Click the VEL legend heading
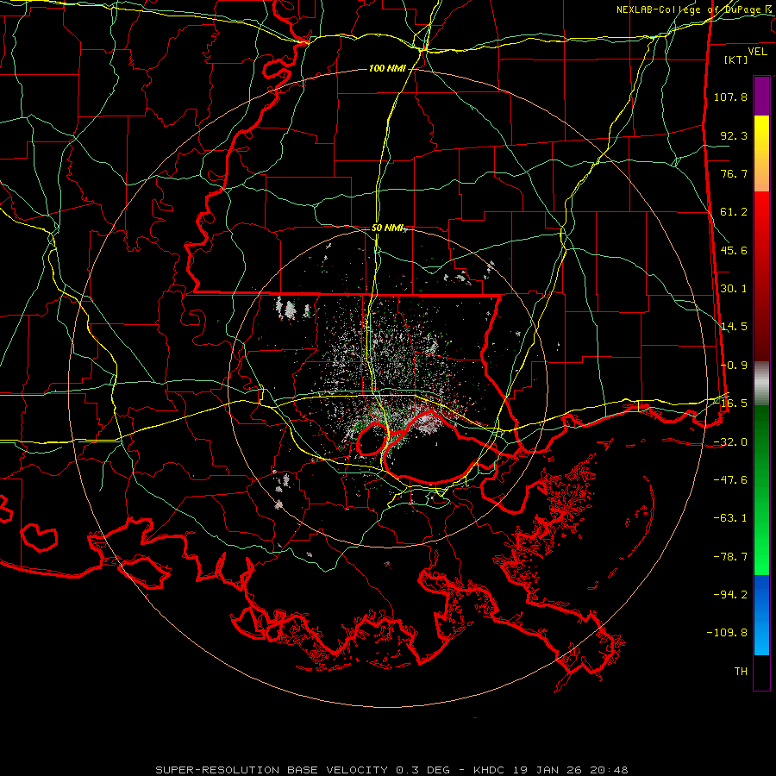Image resolution: width=776 pixels, height=776 pixels. tap(758, 52)
